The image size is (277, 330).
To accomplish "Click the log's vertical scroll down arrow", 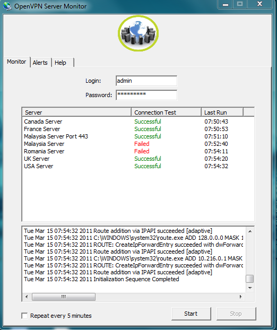I will [250, 288].
